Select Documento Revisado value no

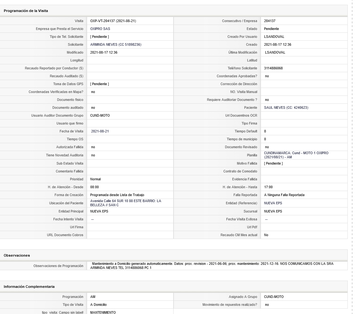click(x=267, y=147)
